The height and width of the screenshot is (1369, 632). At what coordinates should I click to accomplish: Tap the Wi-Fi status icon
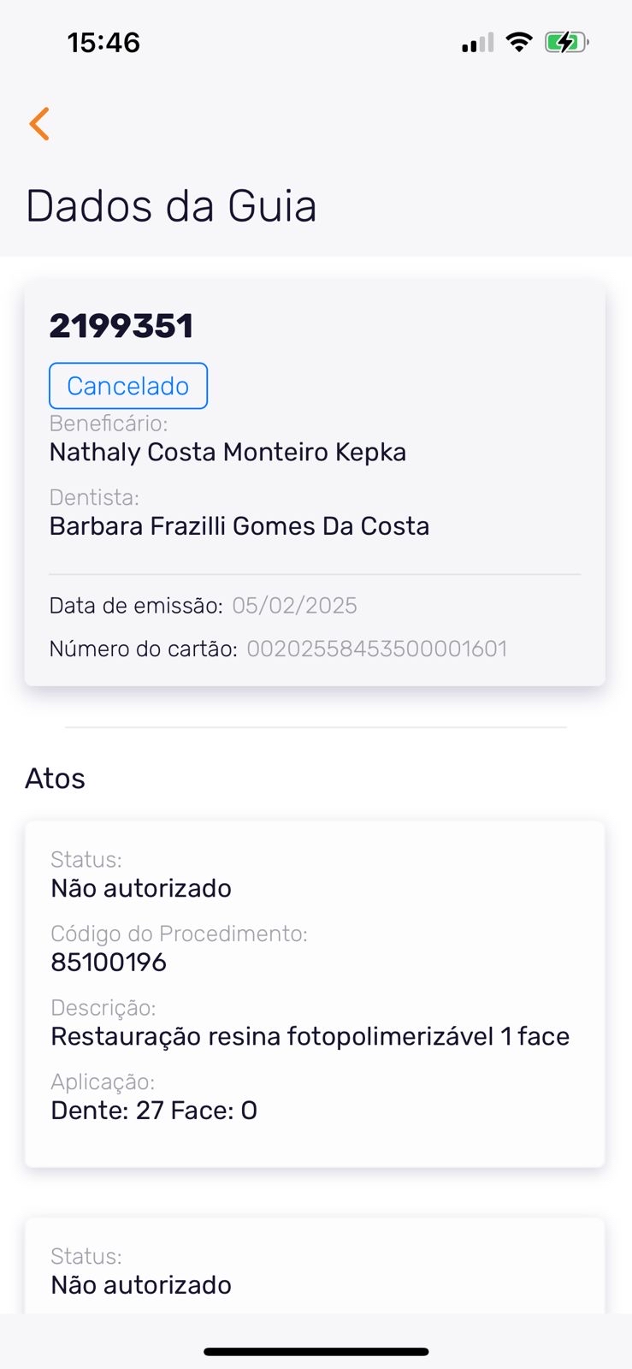click(519, 42)
